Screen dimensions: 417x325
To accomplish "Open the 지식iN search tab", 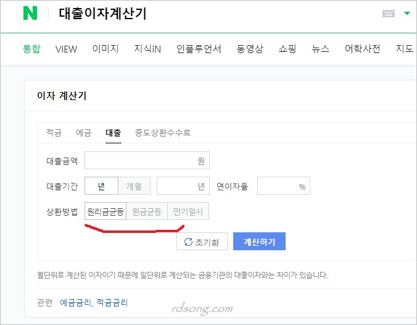I will pyautogui.click(x=147, y=49).
